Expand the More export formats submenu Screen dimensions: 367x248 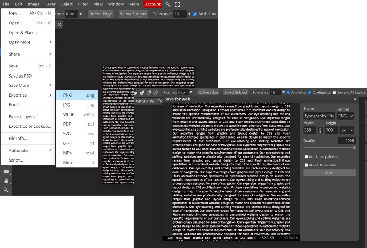pos(77,163)
